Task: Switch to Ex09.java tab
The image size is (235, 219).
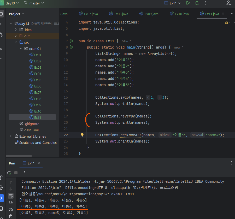Action: pos(149,14)
